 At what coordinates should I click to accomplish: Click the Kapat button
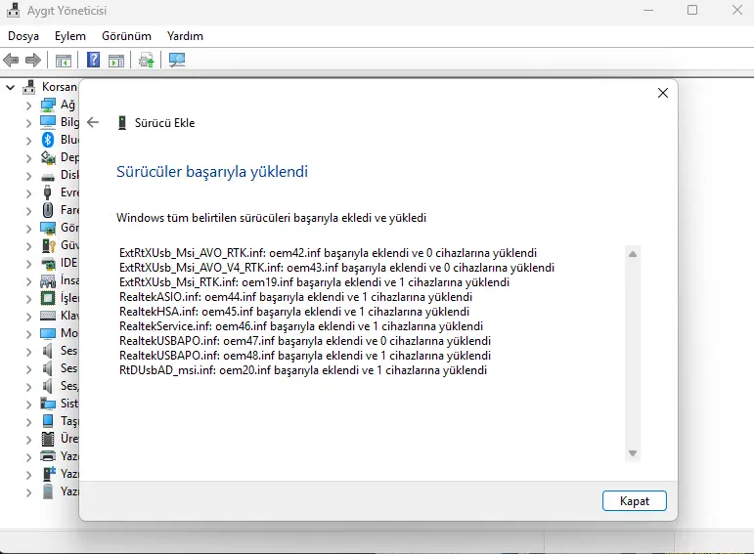[635, 500]
